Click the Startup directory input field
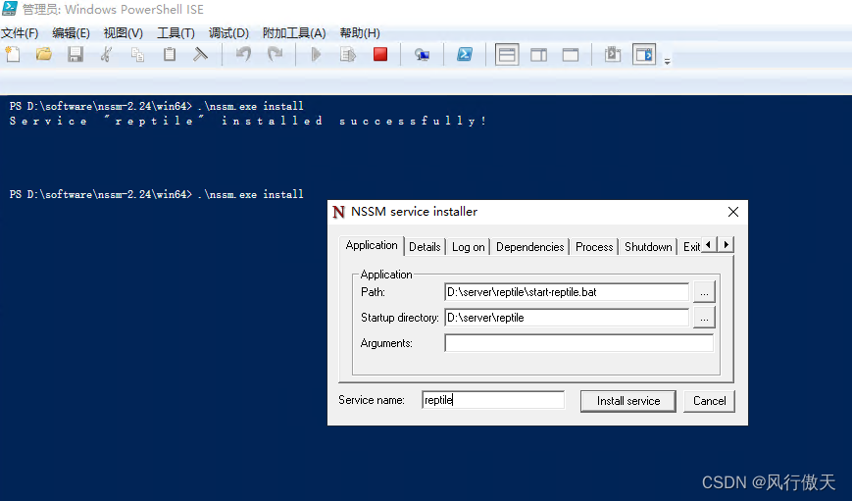Image resolution: width=852 pixels, height=501 pixels. pyautogui.click(x=567, y=318)
